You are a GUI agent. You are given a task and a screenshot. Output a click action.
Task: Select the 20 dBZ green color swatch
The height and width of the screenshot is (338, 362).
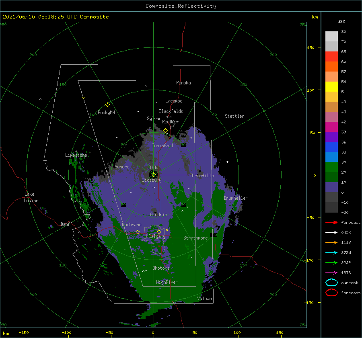(x=331, y=167)
